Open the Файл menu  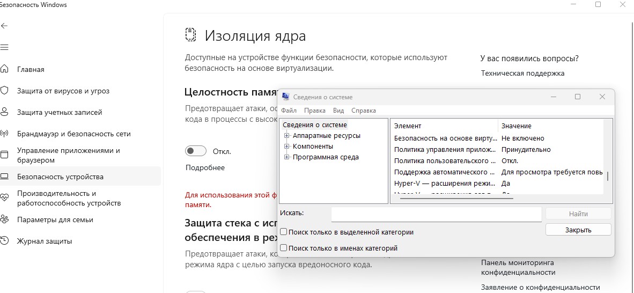point(289,111)
